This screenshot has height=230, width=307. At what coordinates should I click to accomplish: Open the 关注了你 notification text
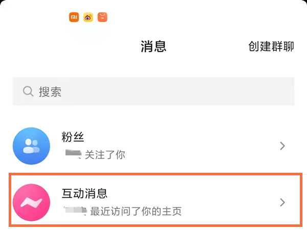coord(104,154)
